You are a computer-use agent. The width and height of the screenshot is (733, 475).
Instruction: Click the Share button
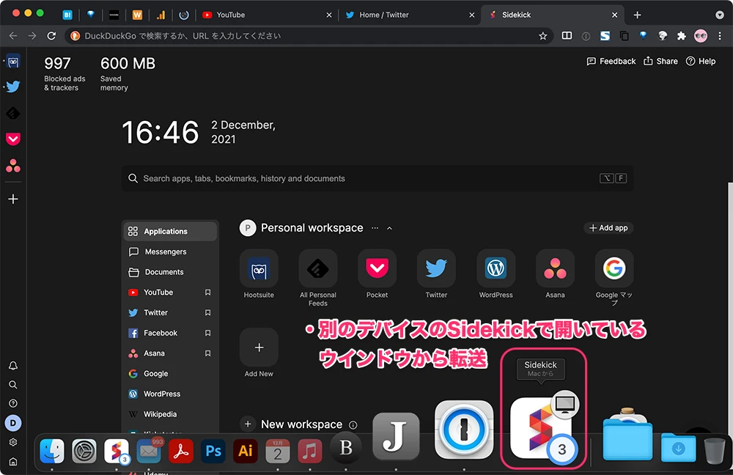[x=660, y=62]
